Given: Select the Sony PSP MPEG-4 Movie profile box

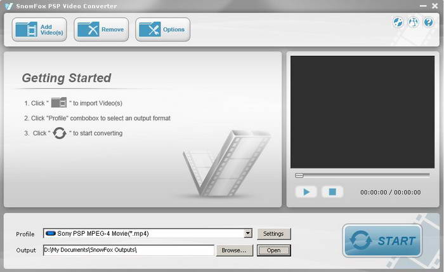Looking at the screenshot, I should (x=148, y=233).
